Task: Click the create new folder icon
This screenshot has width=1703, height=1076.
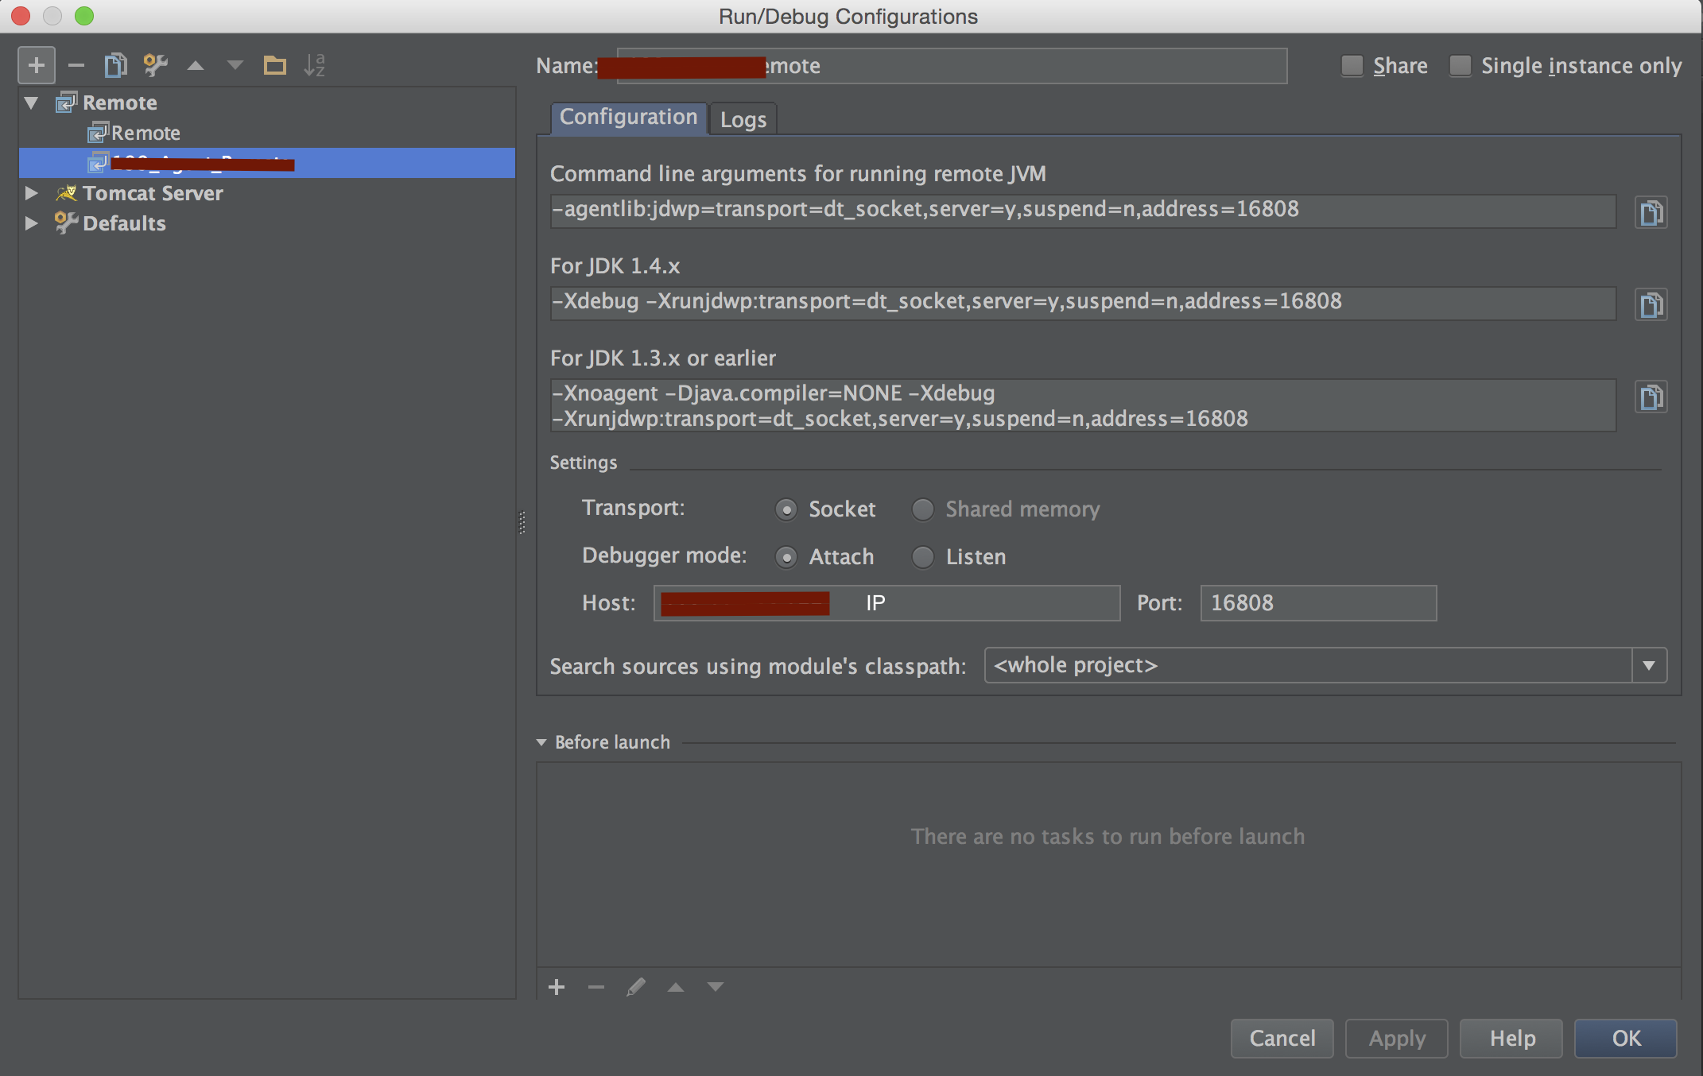Action: [x=275, y=65]
